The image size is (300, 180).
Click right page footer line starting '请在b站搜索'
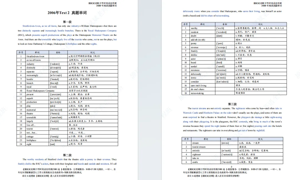[213, 176]
